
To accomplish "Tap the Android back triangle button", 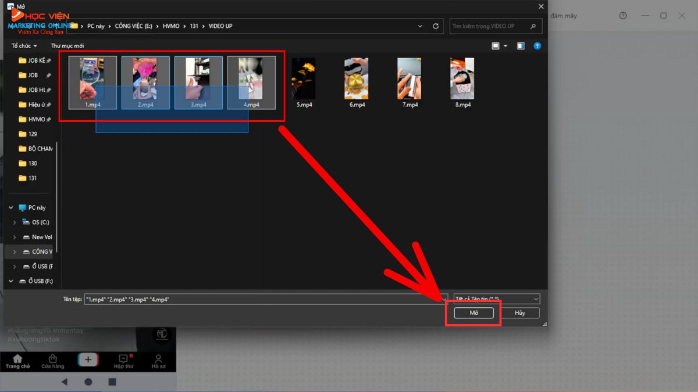I will [64, 382].
